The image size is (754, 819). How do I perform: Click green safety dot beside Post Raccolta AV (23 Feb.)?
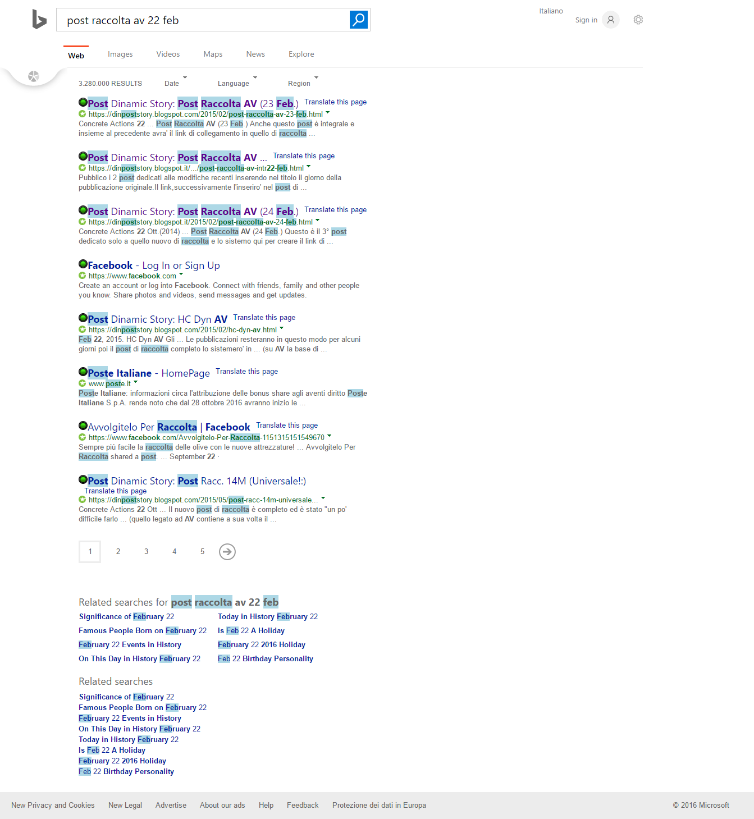pos(83,102)
